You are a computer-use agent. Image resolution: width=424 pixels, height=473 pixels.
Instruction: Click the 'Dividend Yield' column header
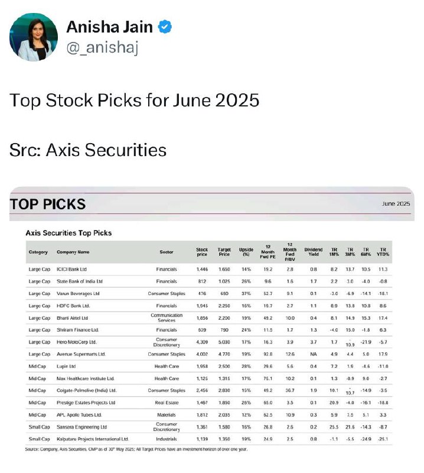tap(314, 252)
